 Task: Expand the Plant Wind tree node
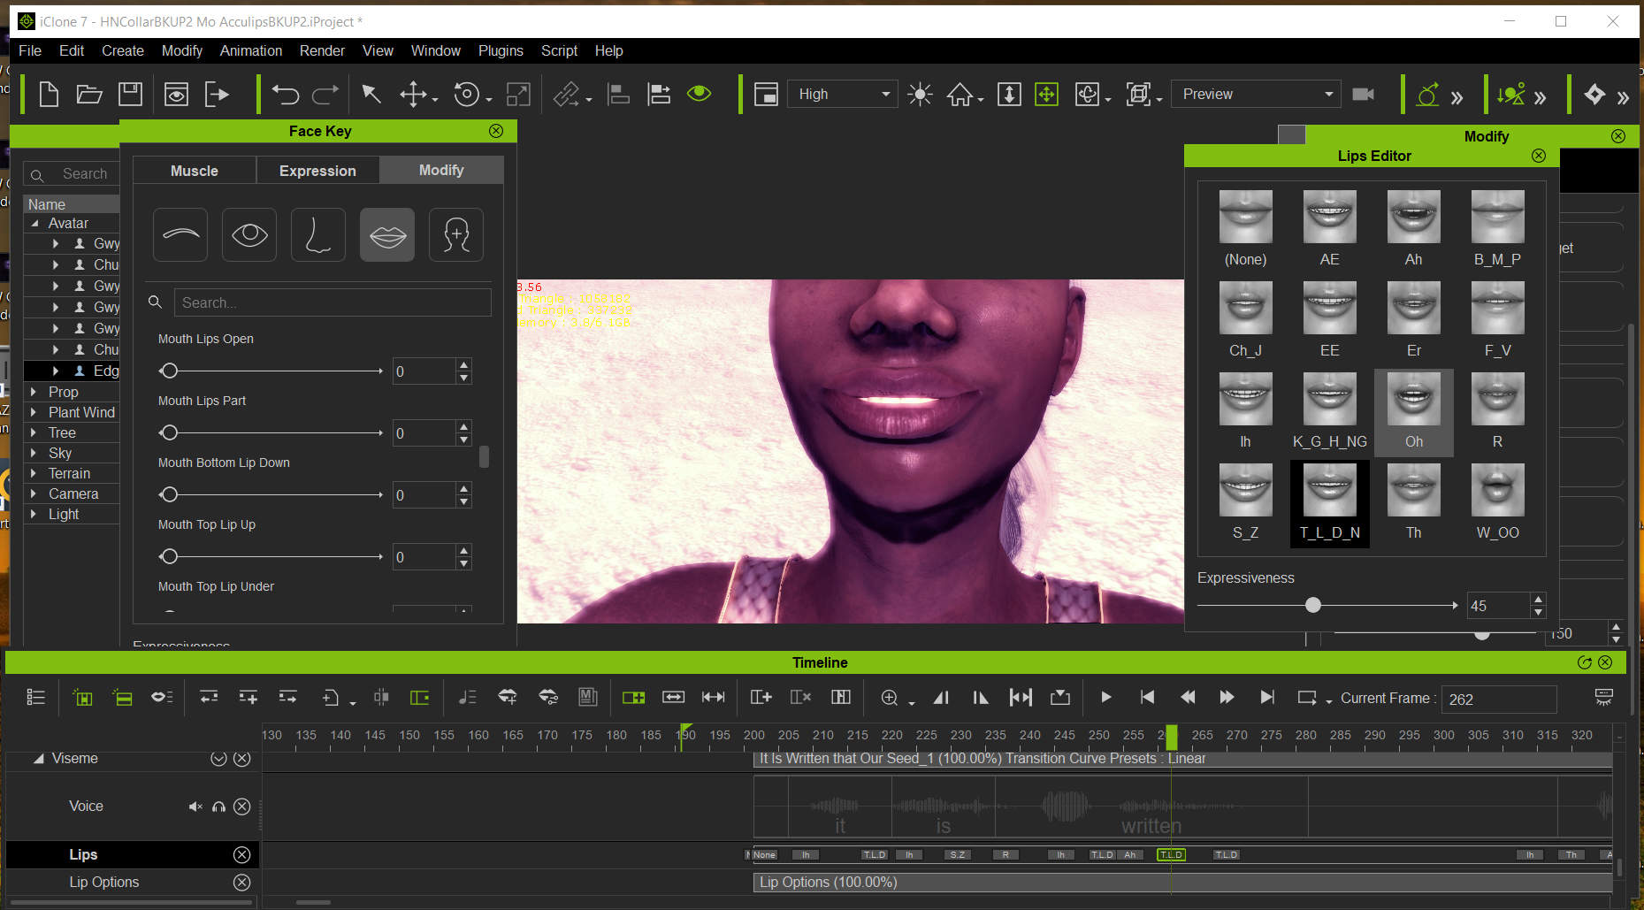34,412
